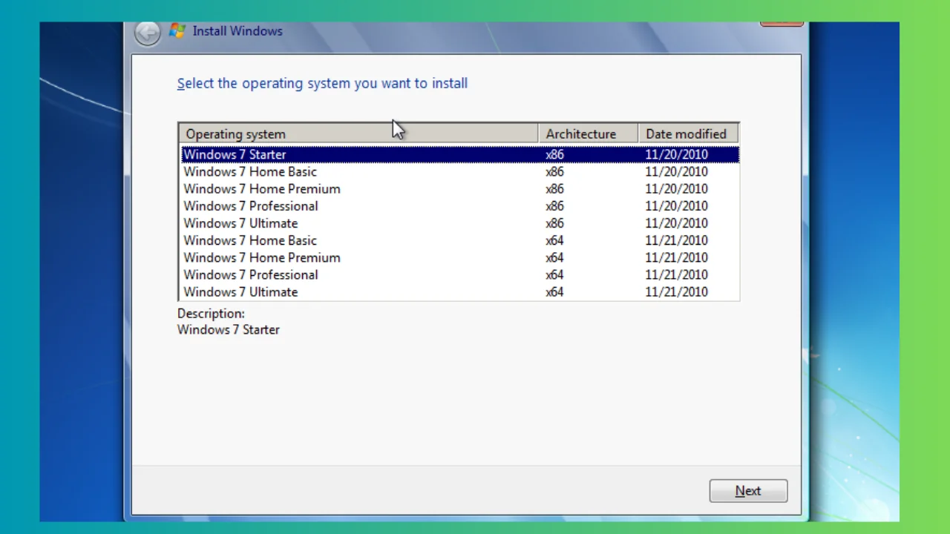The height and width of the screenshot is (534, 950).
Task: Select Windows 7 Professional x86 row
Action: (459, 205)
